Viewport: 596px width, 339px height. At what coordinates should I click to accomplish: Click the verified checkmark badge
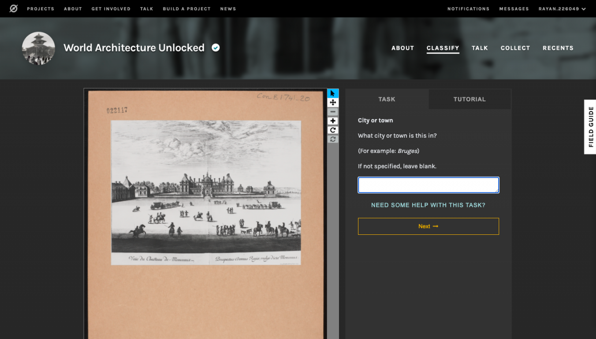pos(216,47)
